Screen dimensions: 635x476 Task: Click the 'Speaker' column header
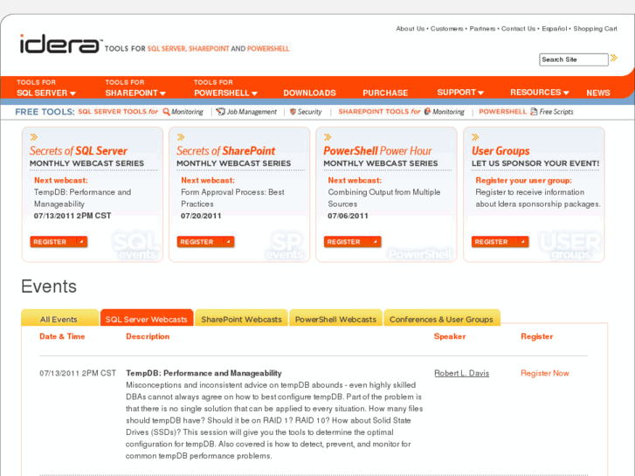coord(450,336)
